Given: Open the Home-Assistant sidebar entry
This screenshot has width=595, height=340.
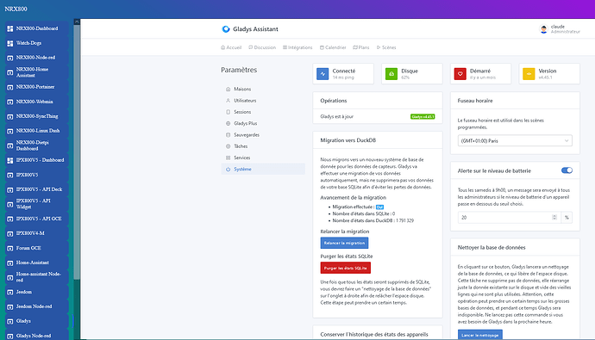Looking at the screenshot, I should pos(37,263).
